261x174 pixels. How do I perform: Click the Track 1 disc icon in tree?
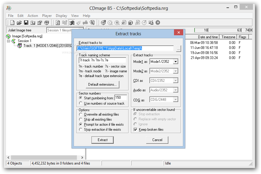(x=20, y=46)
